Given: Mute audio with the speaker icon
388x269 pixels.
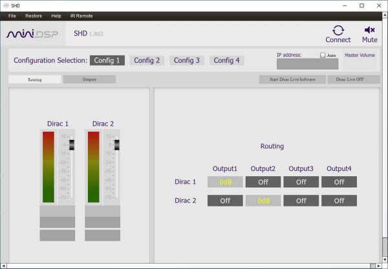Looking at the screenshot, I should pyautogui.click(x=370, y=30).
